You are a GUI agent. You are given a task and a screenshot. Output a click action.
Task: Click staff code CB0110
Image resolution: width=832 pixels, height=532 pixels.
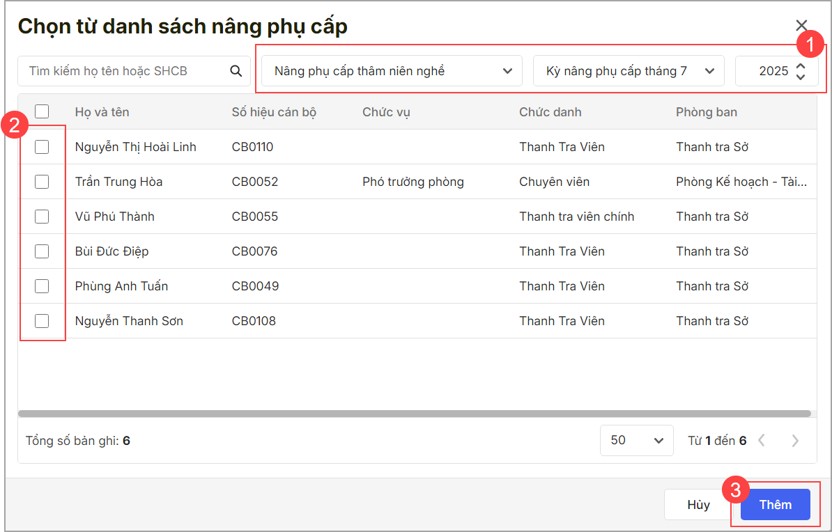(252, 147)
